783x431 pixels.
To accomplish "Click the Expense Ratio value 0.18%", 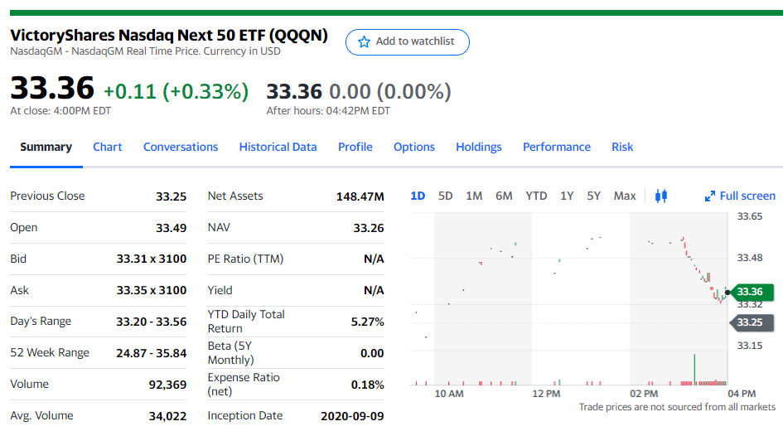I will click(368, 385).
